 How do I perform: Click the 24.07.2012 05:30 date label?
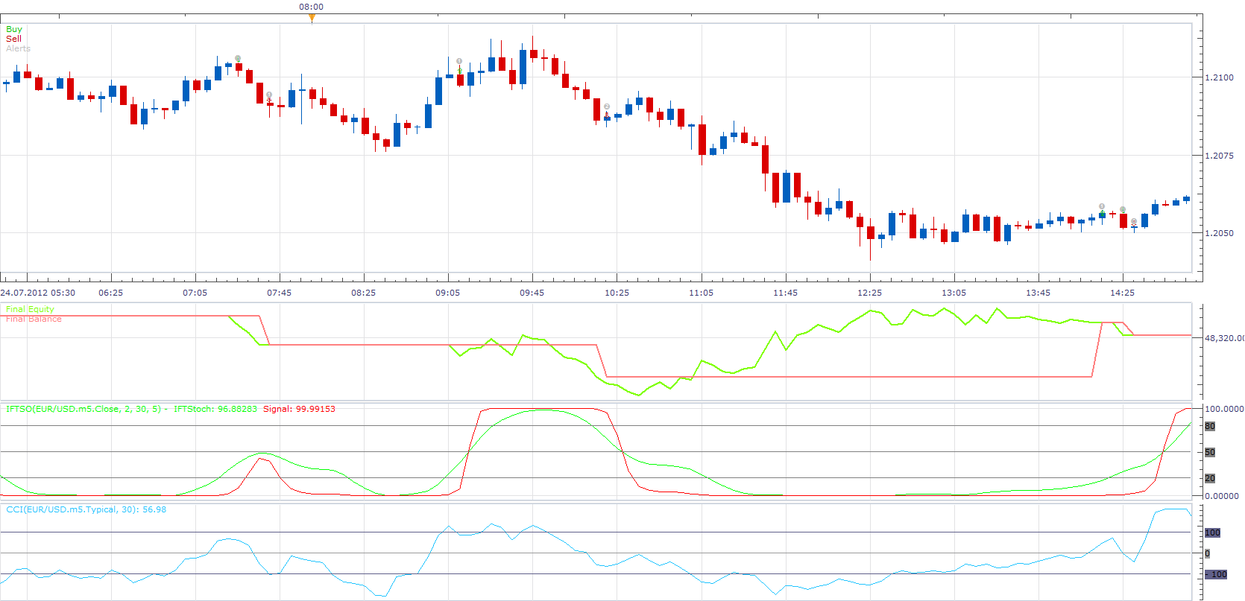click(38, 293)
